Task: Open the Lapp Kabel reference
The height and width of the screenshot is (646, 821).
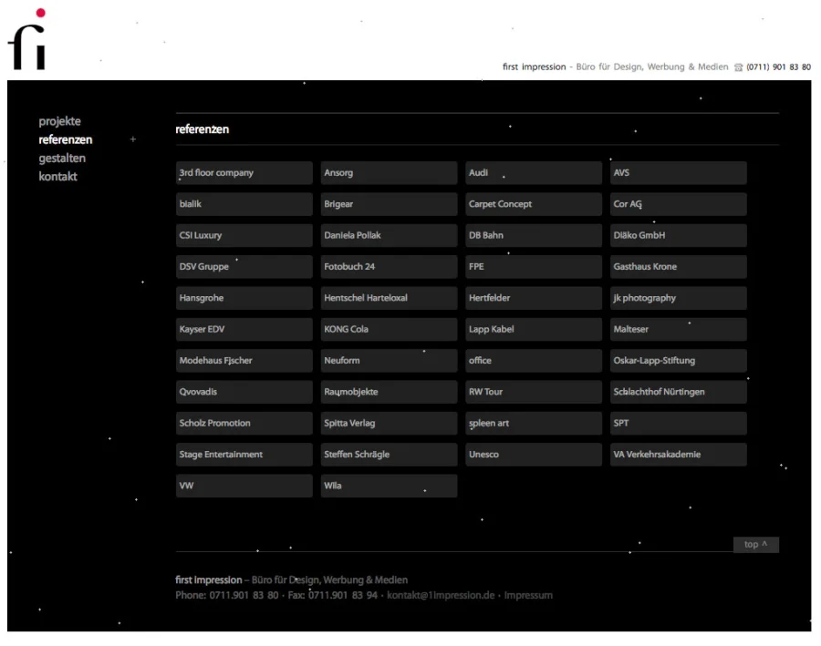Action: [534, 329]
